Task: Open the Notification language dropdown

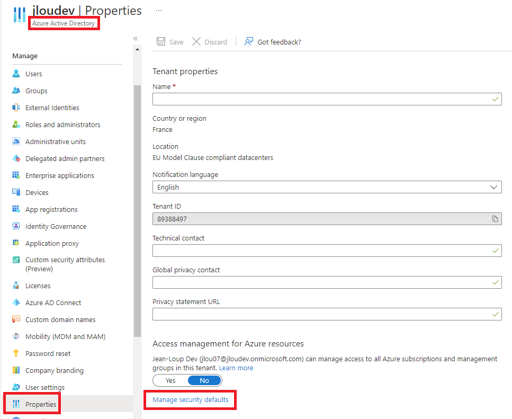Action: tap(327, 187)
